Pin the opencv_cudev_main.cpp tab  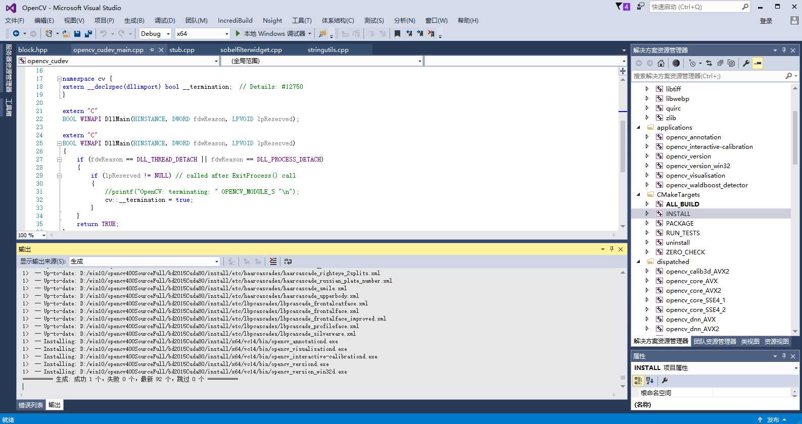[x=152, y=49]
